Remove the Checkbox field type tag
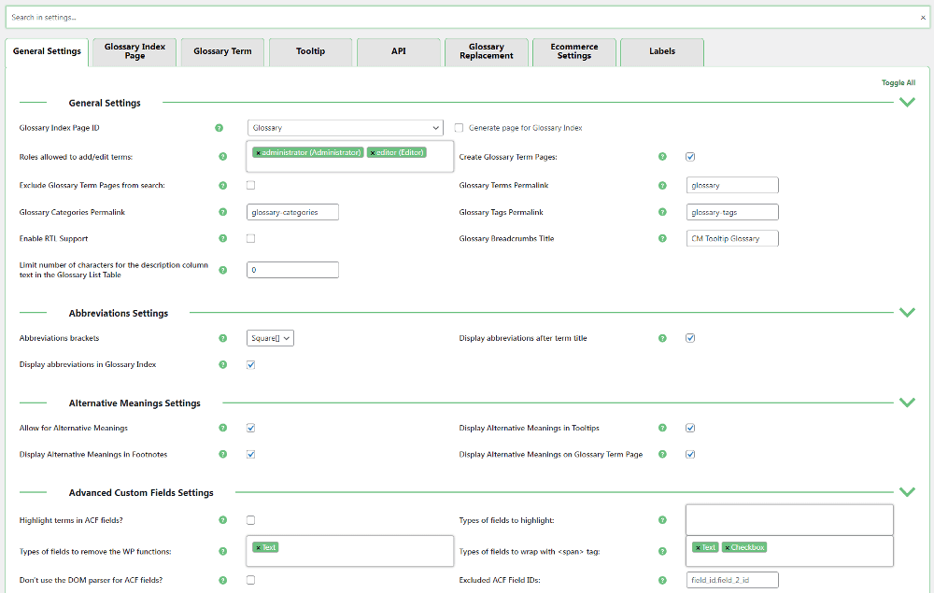 point(727,548)
